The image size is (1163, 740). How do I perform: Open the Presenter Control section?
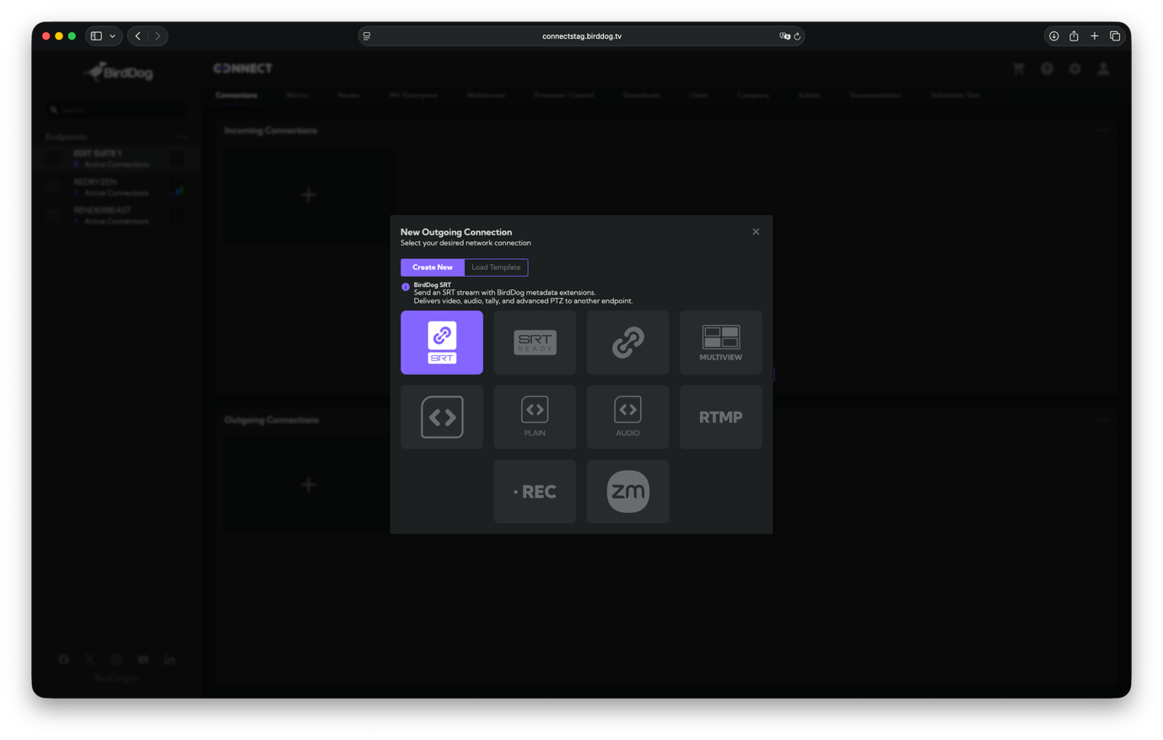tap(563, 95)
